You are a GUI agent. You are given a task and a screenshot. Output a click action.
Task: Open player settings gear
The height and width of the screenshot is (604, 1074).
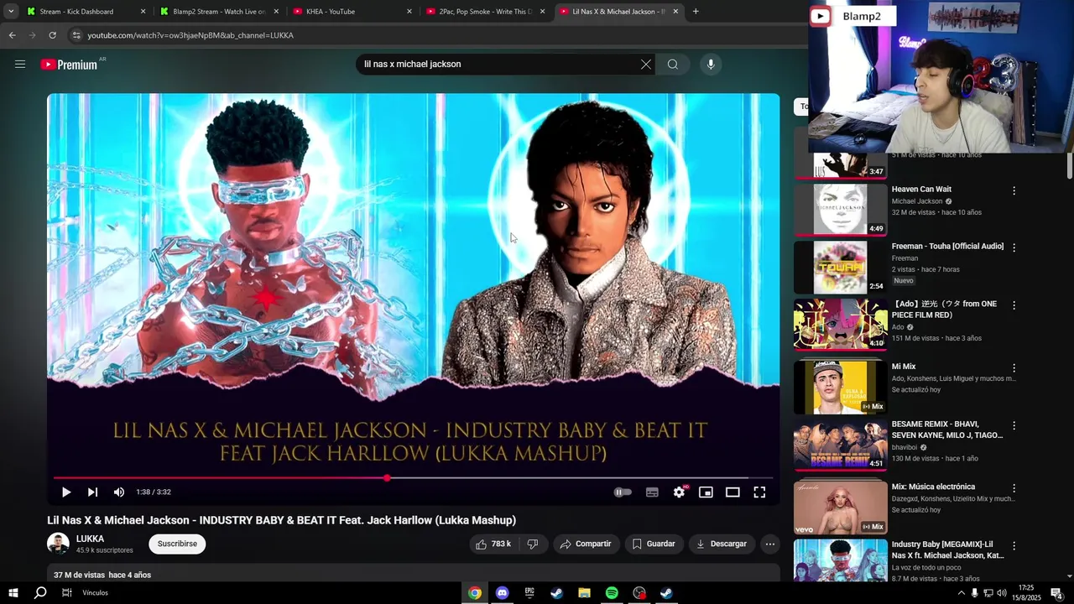pyautogui.click(x=679, y=492)
